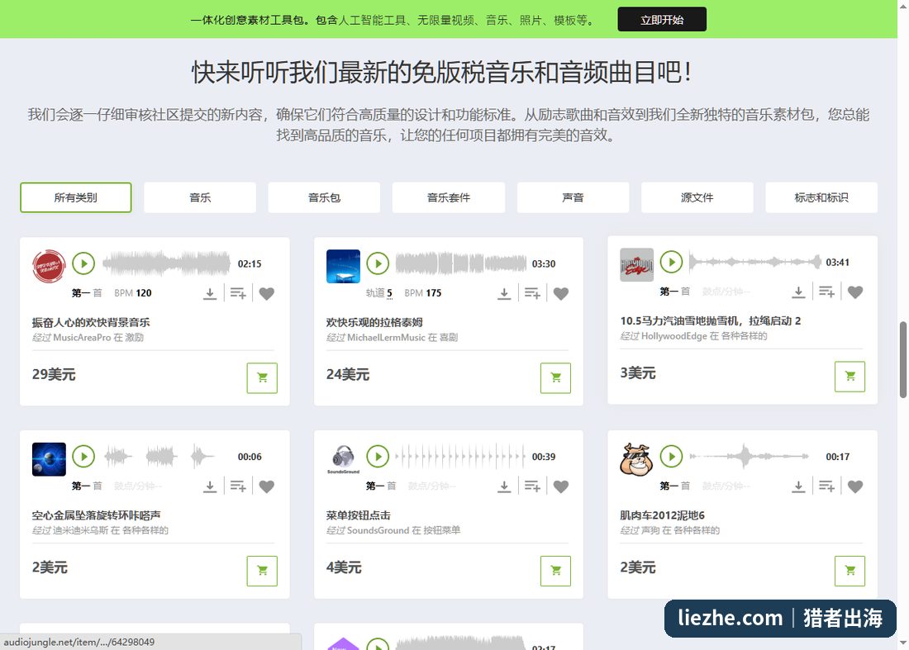Play the 振奋人心的欢快背景音乐 track
The width and height of the screenshot is (909, 650).
tap(83, 263)
